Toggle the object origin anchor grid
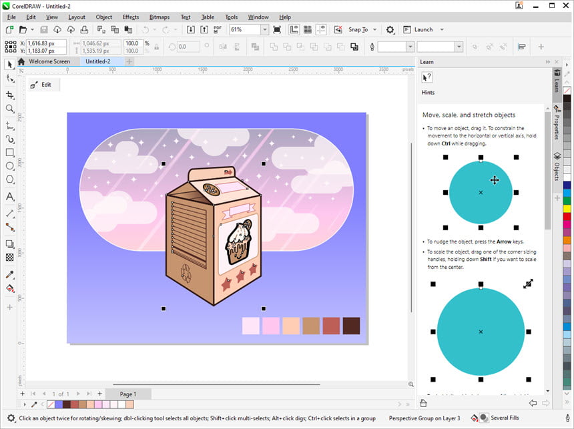This screenshot has height=429, width=574. (11, 47)
